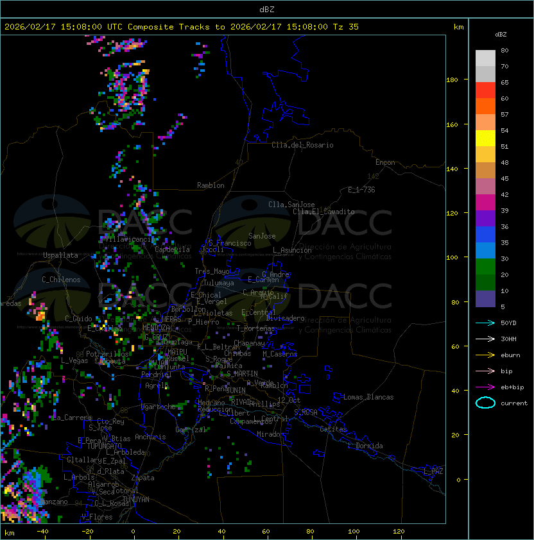534x540 pixels.
Task: Click the 'Composite Tracks' timestamp header line
Action: (x=182, y=27)
